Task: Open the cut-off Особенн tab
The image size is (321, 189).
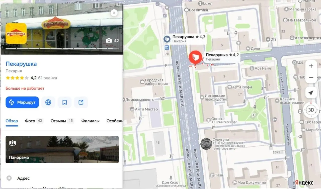Action: tap(115, 121)
